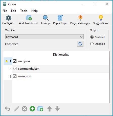The image size is (113, 116).
Task: Show the Paper Tape window
Action: tap(60, 18)
